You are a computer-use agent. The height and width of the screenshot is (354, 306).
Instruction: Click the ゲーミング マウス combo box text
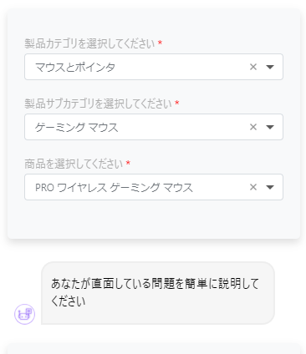pos(76,127)
